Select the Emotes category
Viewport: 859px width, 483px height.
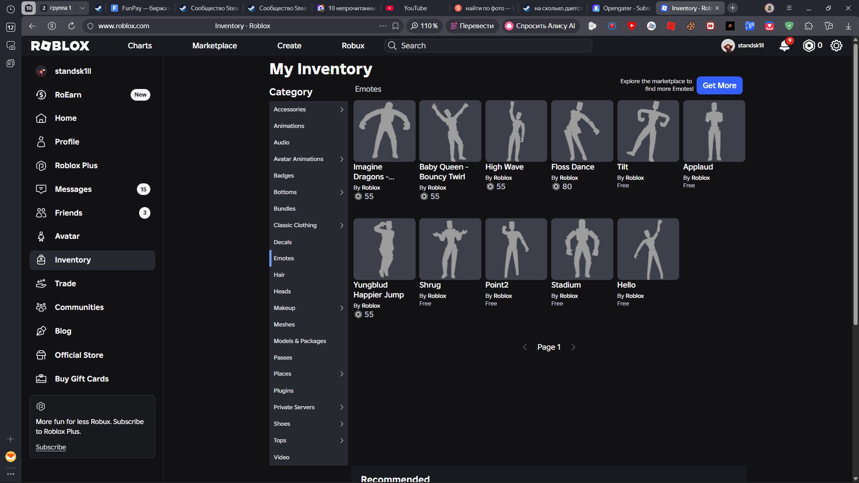pos(309,258)
